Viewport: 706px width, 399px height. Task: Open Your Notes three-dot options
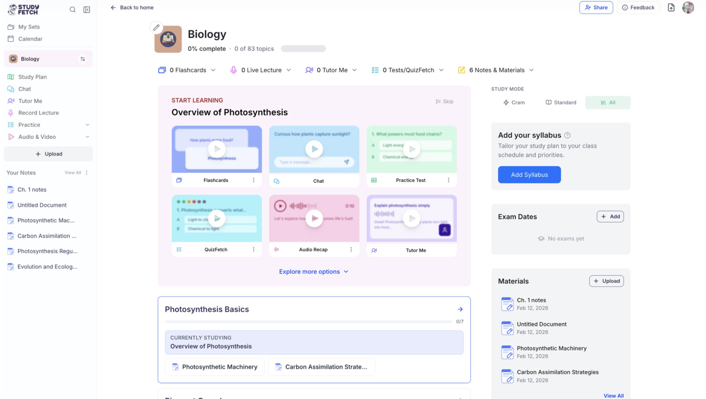87,173
